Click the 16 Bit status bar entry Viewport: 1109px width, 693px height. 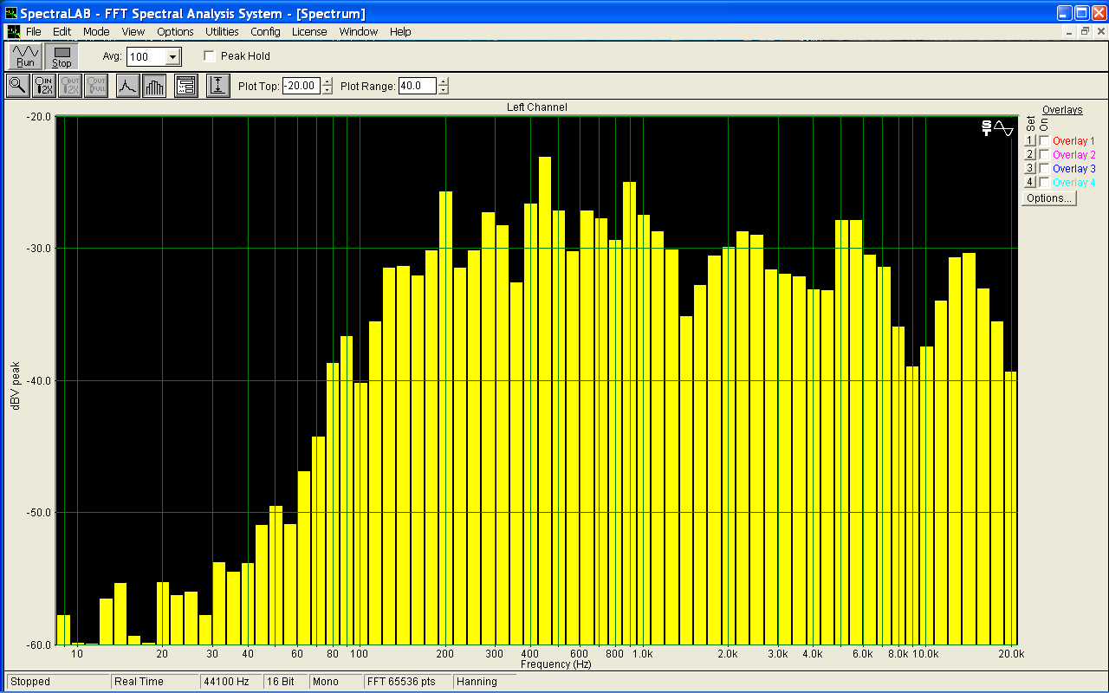[x=285, y=682]
